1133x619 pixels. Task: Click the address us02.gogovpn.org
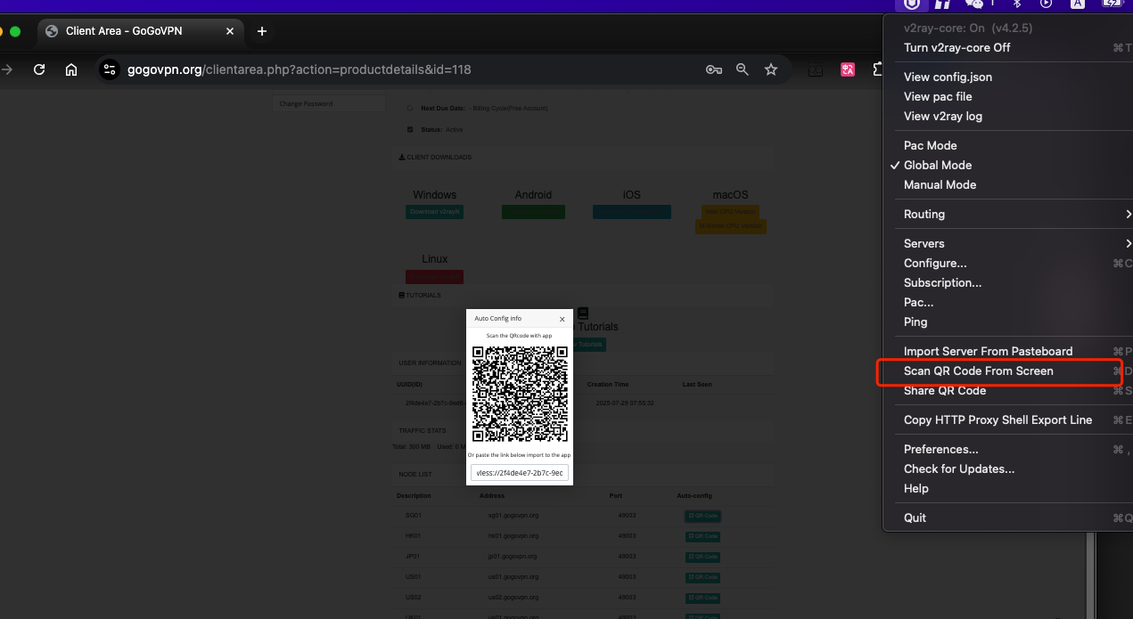click(513, 598)
